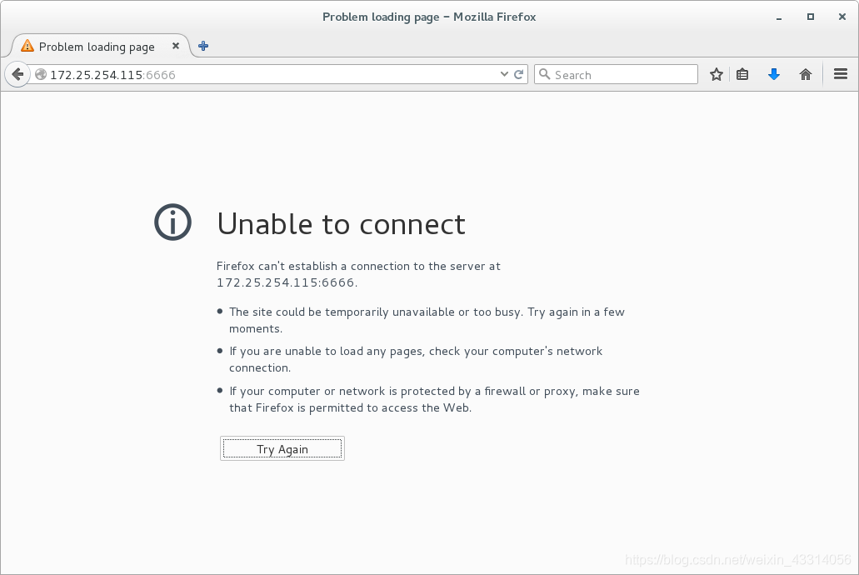Open a new tab with plus icon
Viewport: 859px width, 575px height.
203,46
